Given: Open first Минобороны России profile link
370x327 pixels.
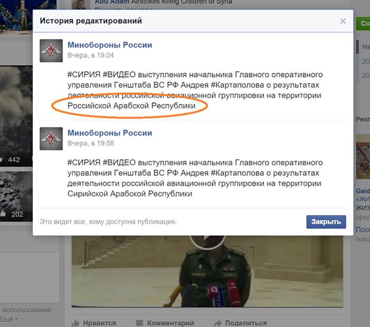Looking at the screenshot, I should [x=110, y=45].
